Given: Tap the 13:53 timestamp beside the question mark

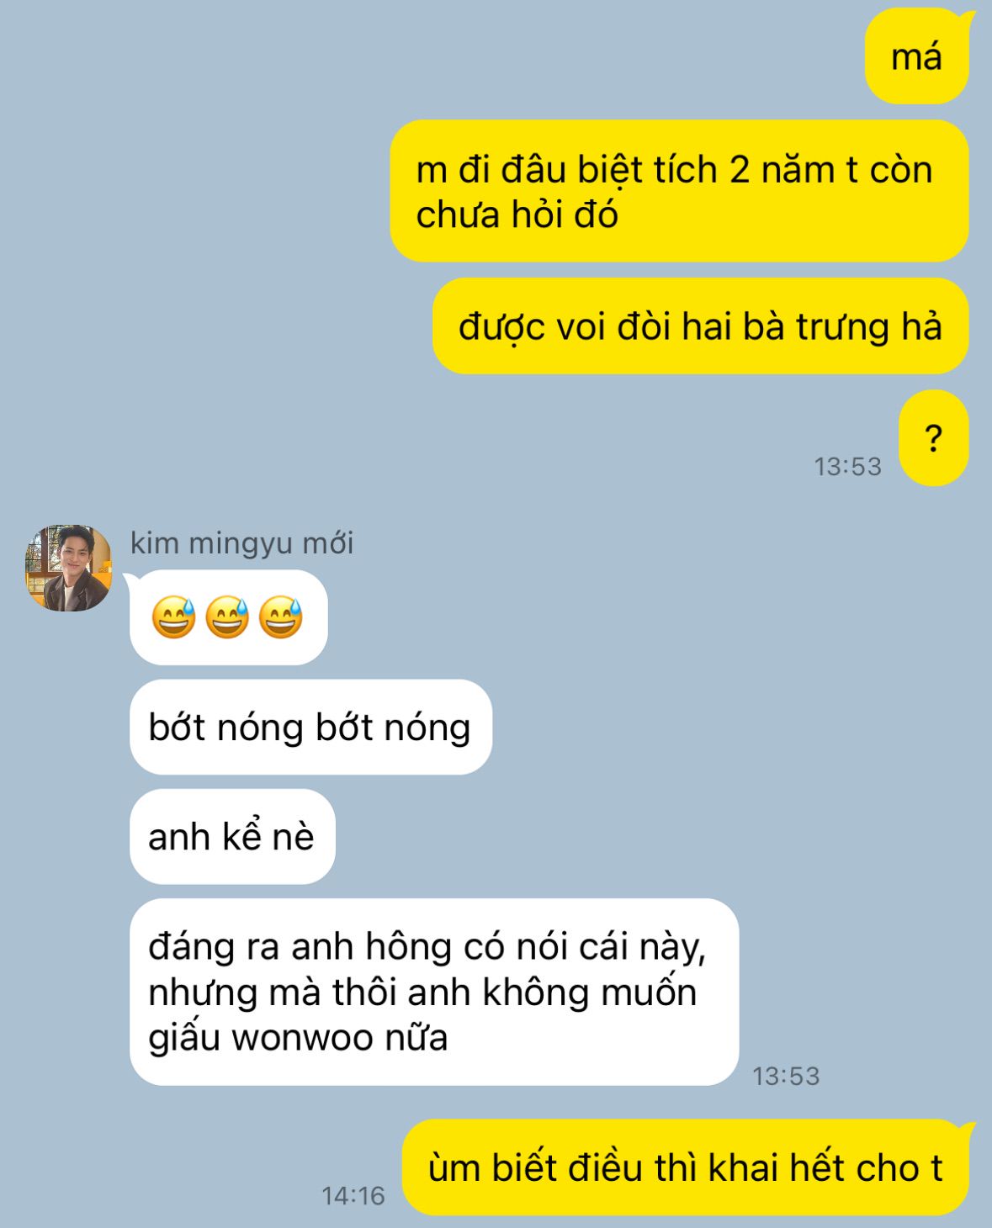Looking at the screenshot, I should pos(848,467).
